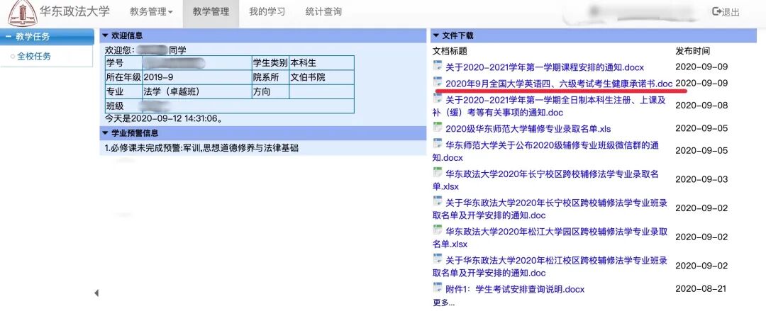Hide the sidebar with the left arrow
This screenshot has width=766, height=311.
click(x=96, y=293)
